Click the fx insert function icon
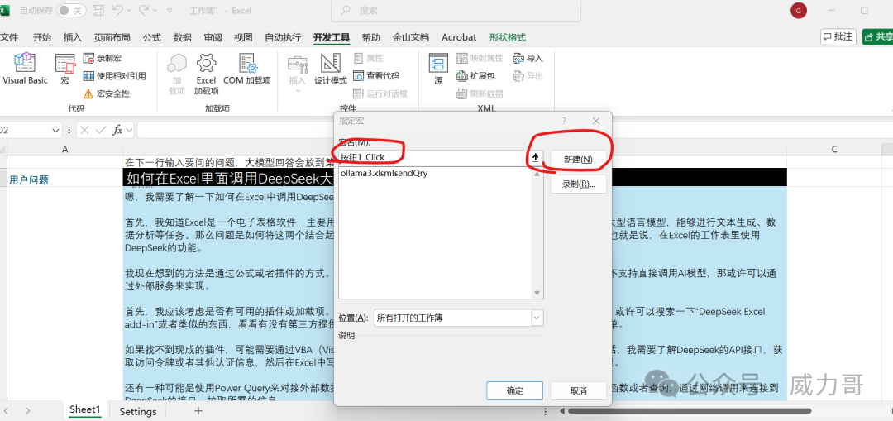The height and width of the screenshot is (421, 893). tap(117, 130)
